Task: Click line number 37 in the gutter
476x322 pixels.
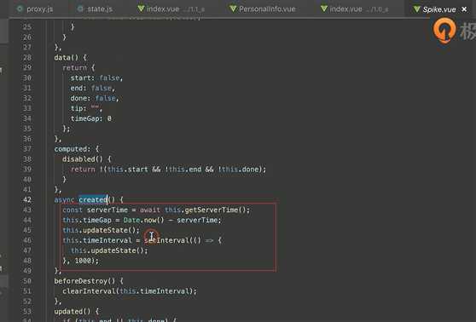Action: tap(27, 149)
